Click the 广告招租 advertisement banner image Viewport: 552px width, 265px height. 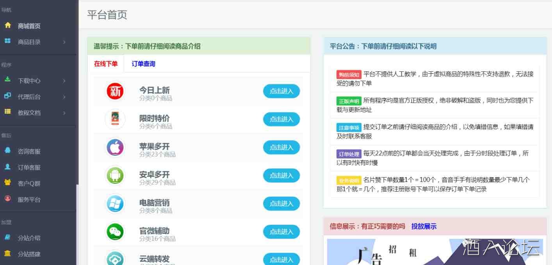[394, 252]
